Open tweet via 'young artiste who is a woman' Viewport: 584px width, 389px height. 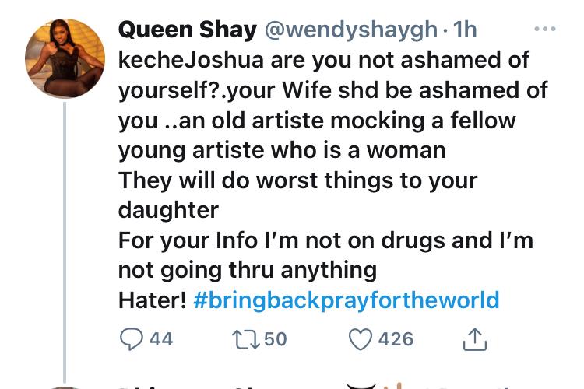click(x=282, y=150)
